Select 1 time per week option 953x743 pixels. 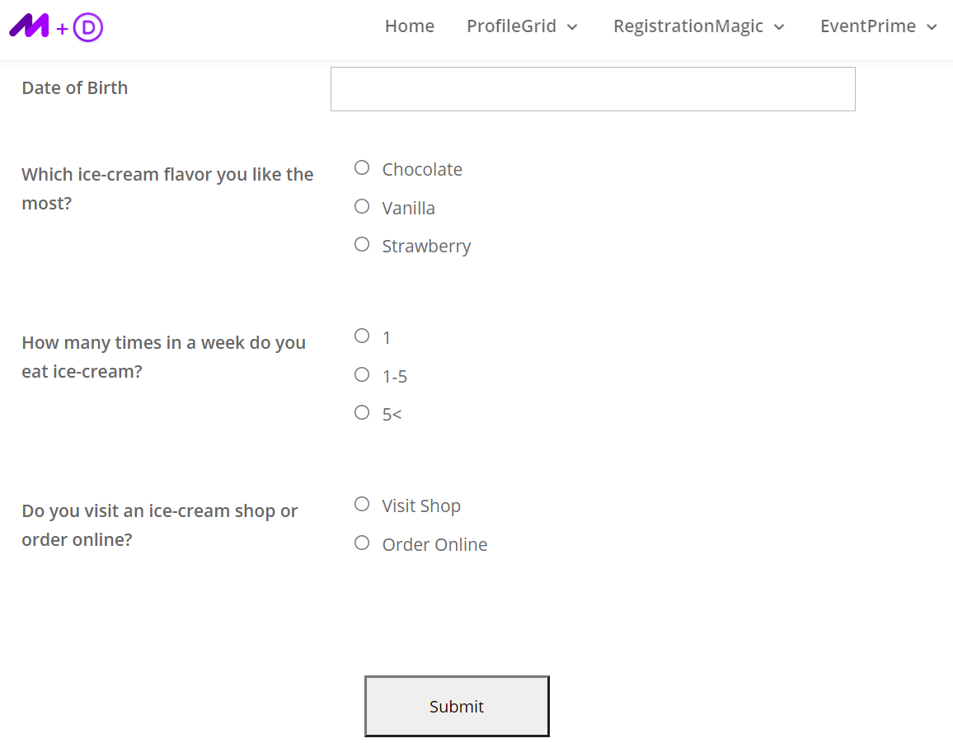[362, 336]
